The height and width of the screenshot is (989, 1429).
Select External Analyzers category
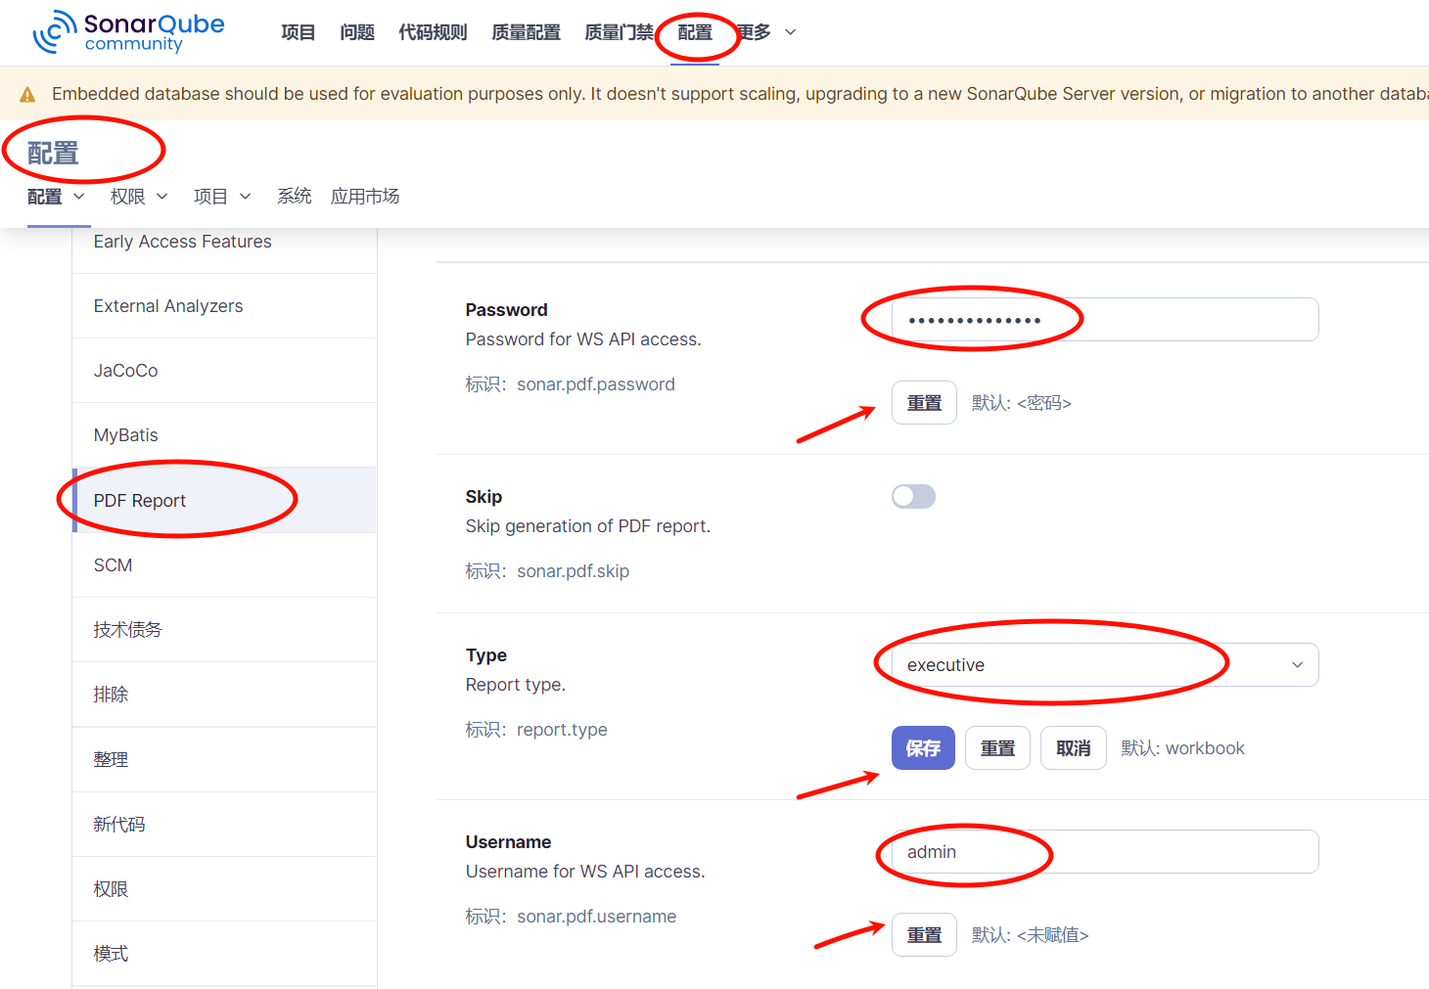click(224, 306)
